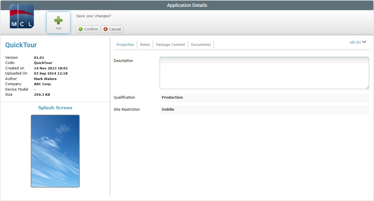
Task: Click inside the Description text area
Action: 264,73
